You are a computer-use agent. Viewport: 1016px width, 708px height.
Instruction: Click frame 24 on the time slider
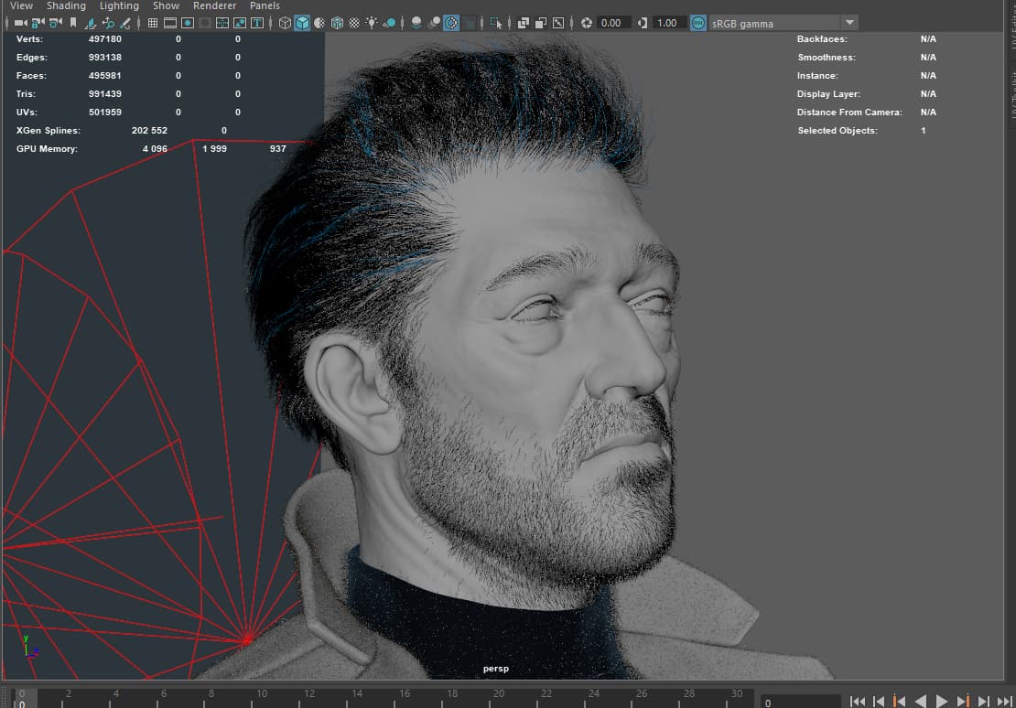594,693
